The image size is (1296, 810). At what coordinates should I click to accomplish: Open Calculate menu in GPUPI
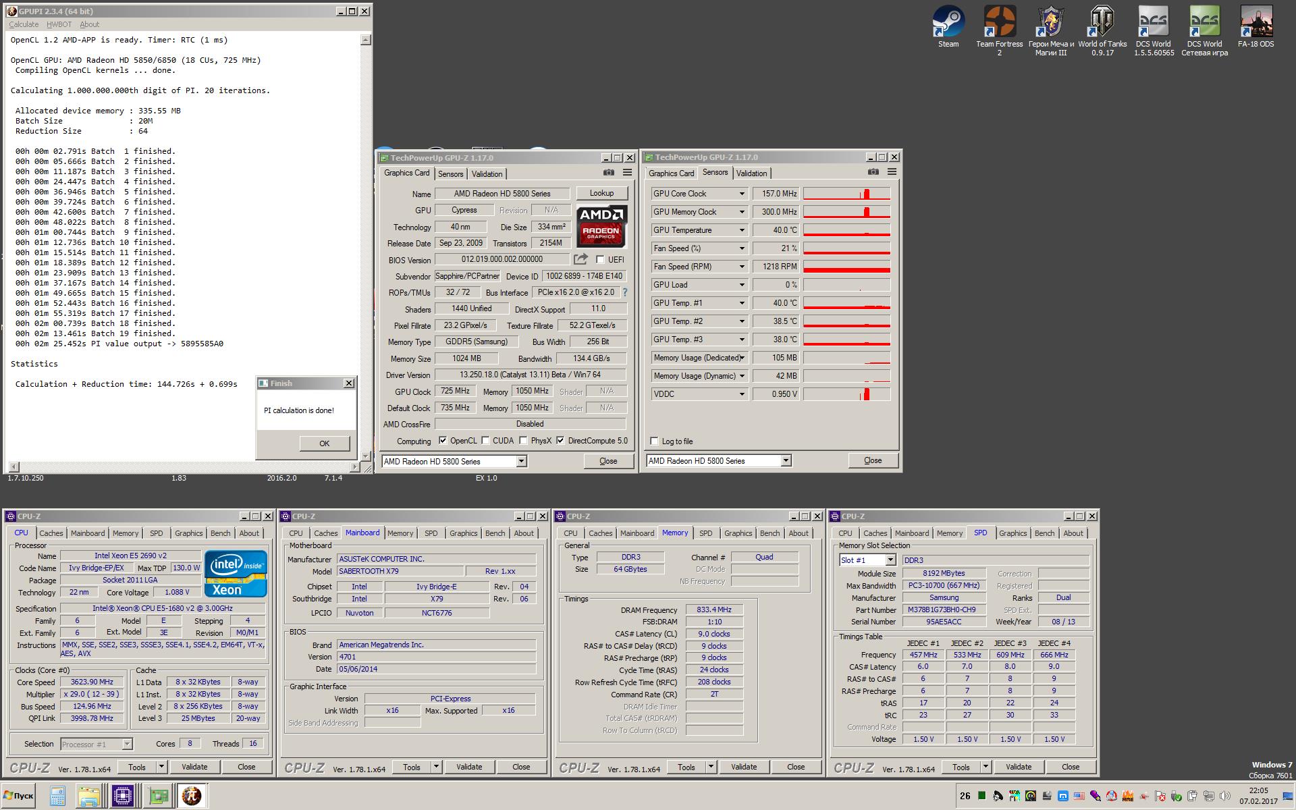(24, 24)
